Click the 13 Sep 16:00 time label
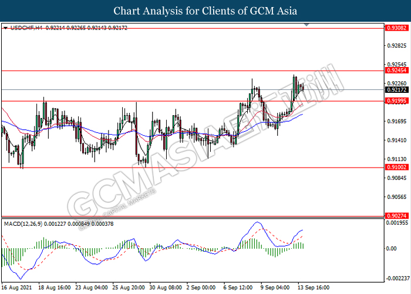 314,288
